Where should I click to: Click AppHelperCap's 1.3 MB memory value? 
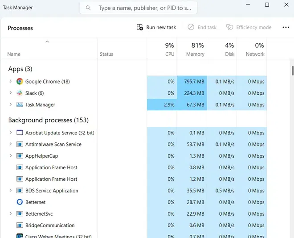click(x=197, y=156)
